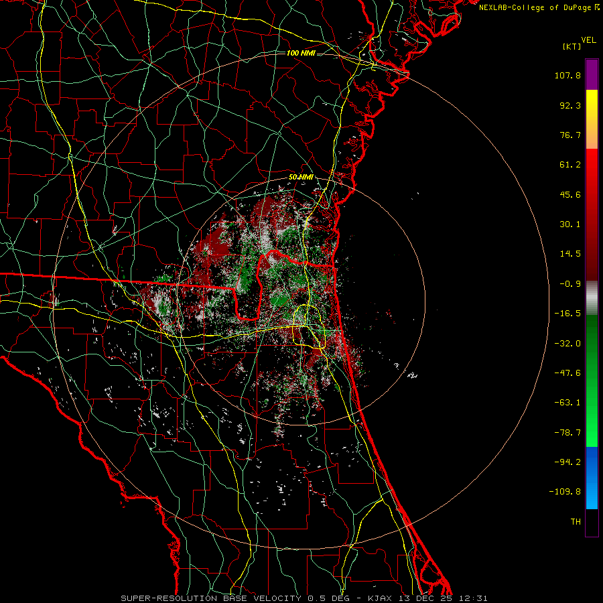Click the 100 NMI range ring label
The height and width of the screenshot is (603, 603).
pos(301,53)
